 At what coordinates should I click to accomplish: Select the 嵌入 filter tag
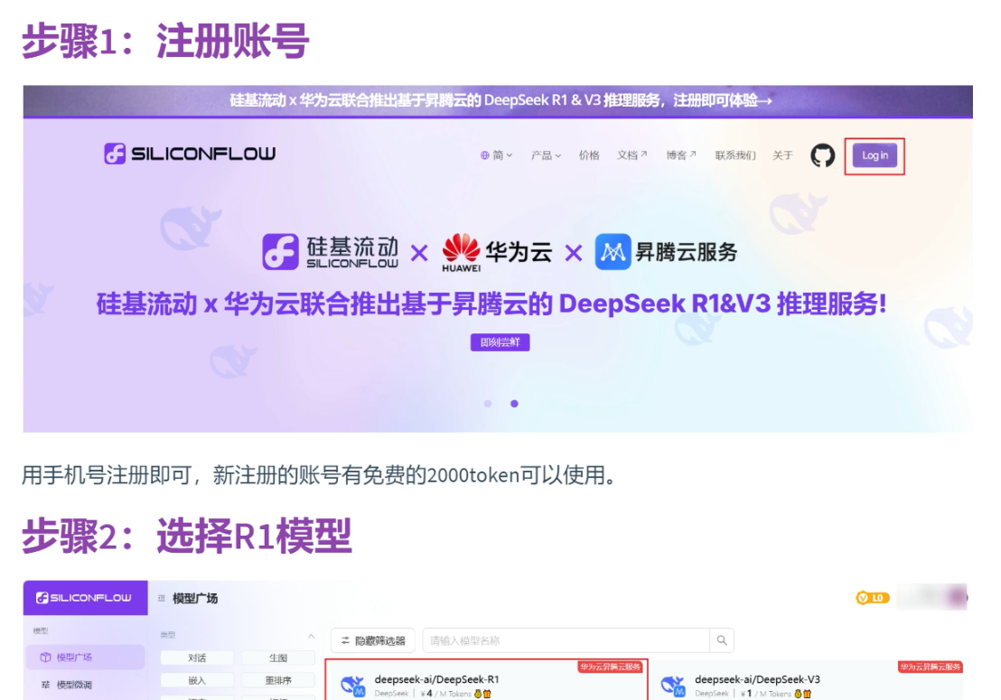(x=197, y=681)
